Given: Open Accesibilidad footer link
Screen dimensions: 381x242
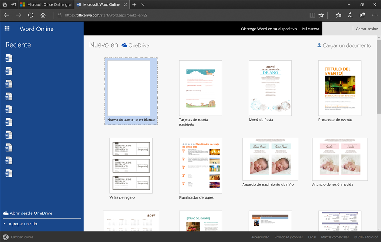Looking at the screenshot, I should point(260,237).
